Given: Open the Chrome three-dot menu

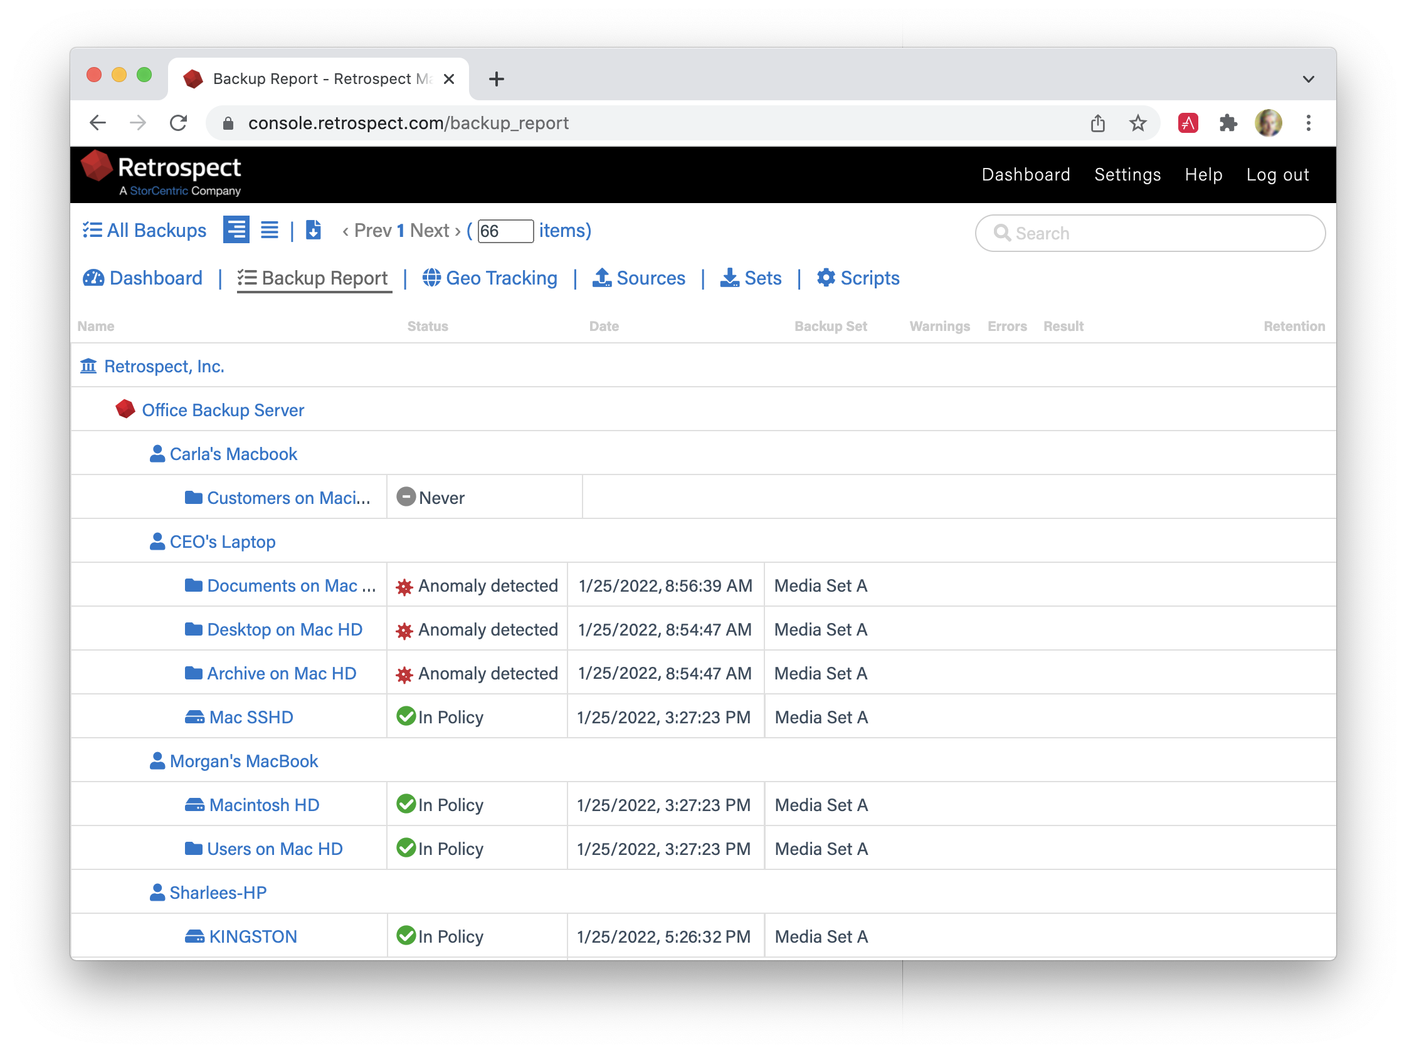Looking at the screenshot, I should (1308, 123).
